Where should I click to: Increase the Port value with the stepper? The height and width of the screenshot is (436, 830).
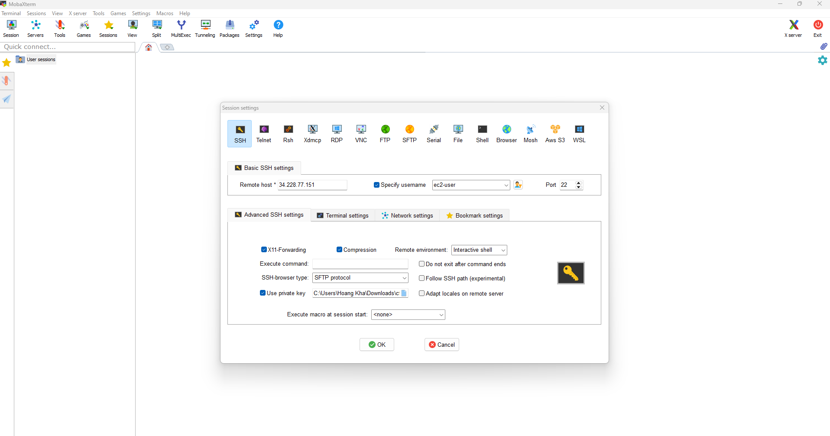(x=579, y=183)
